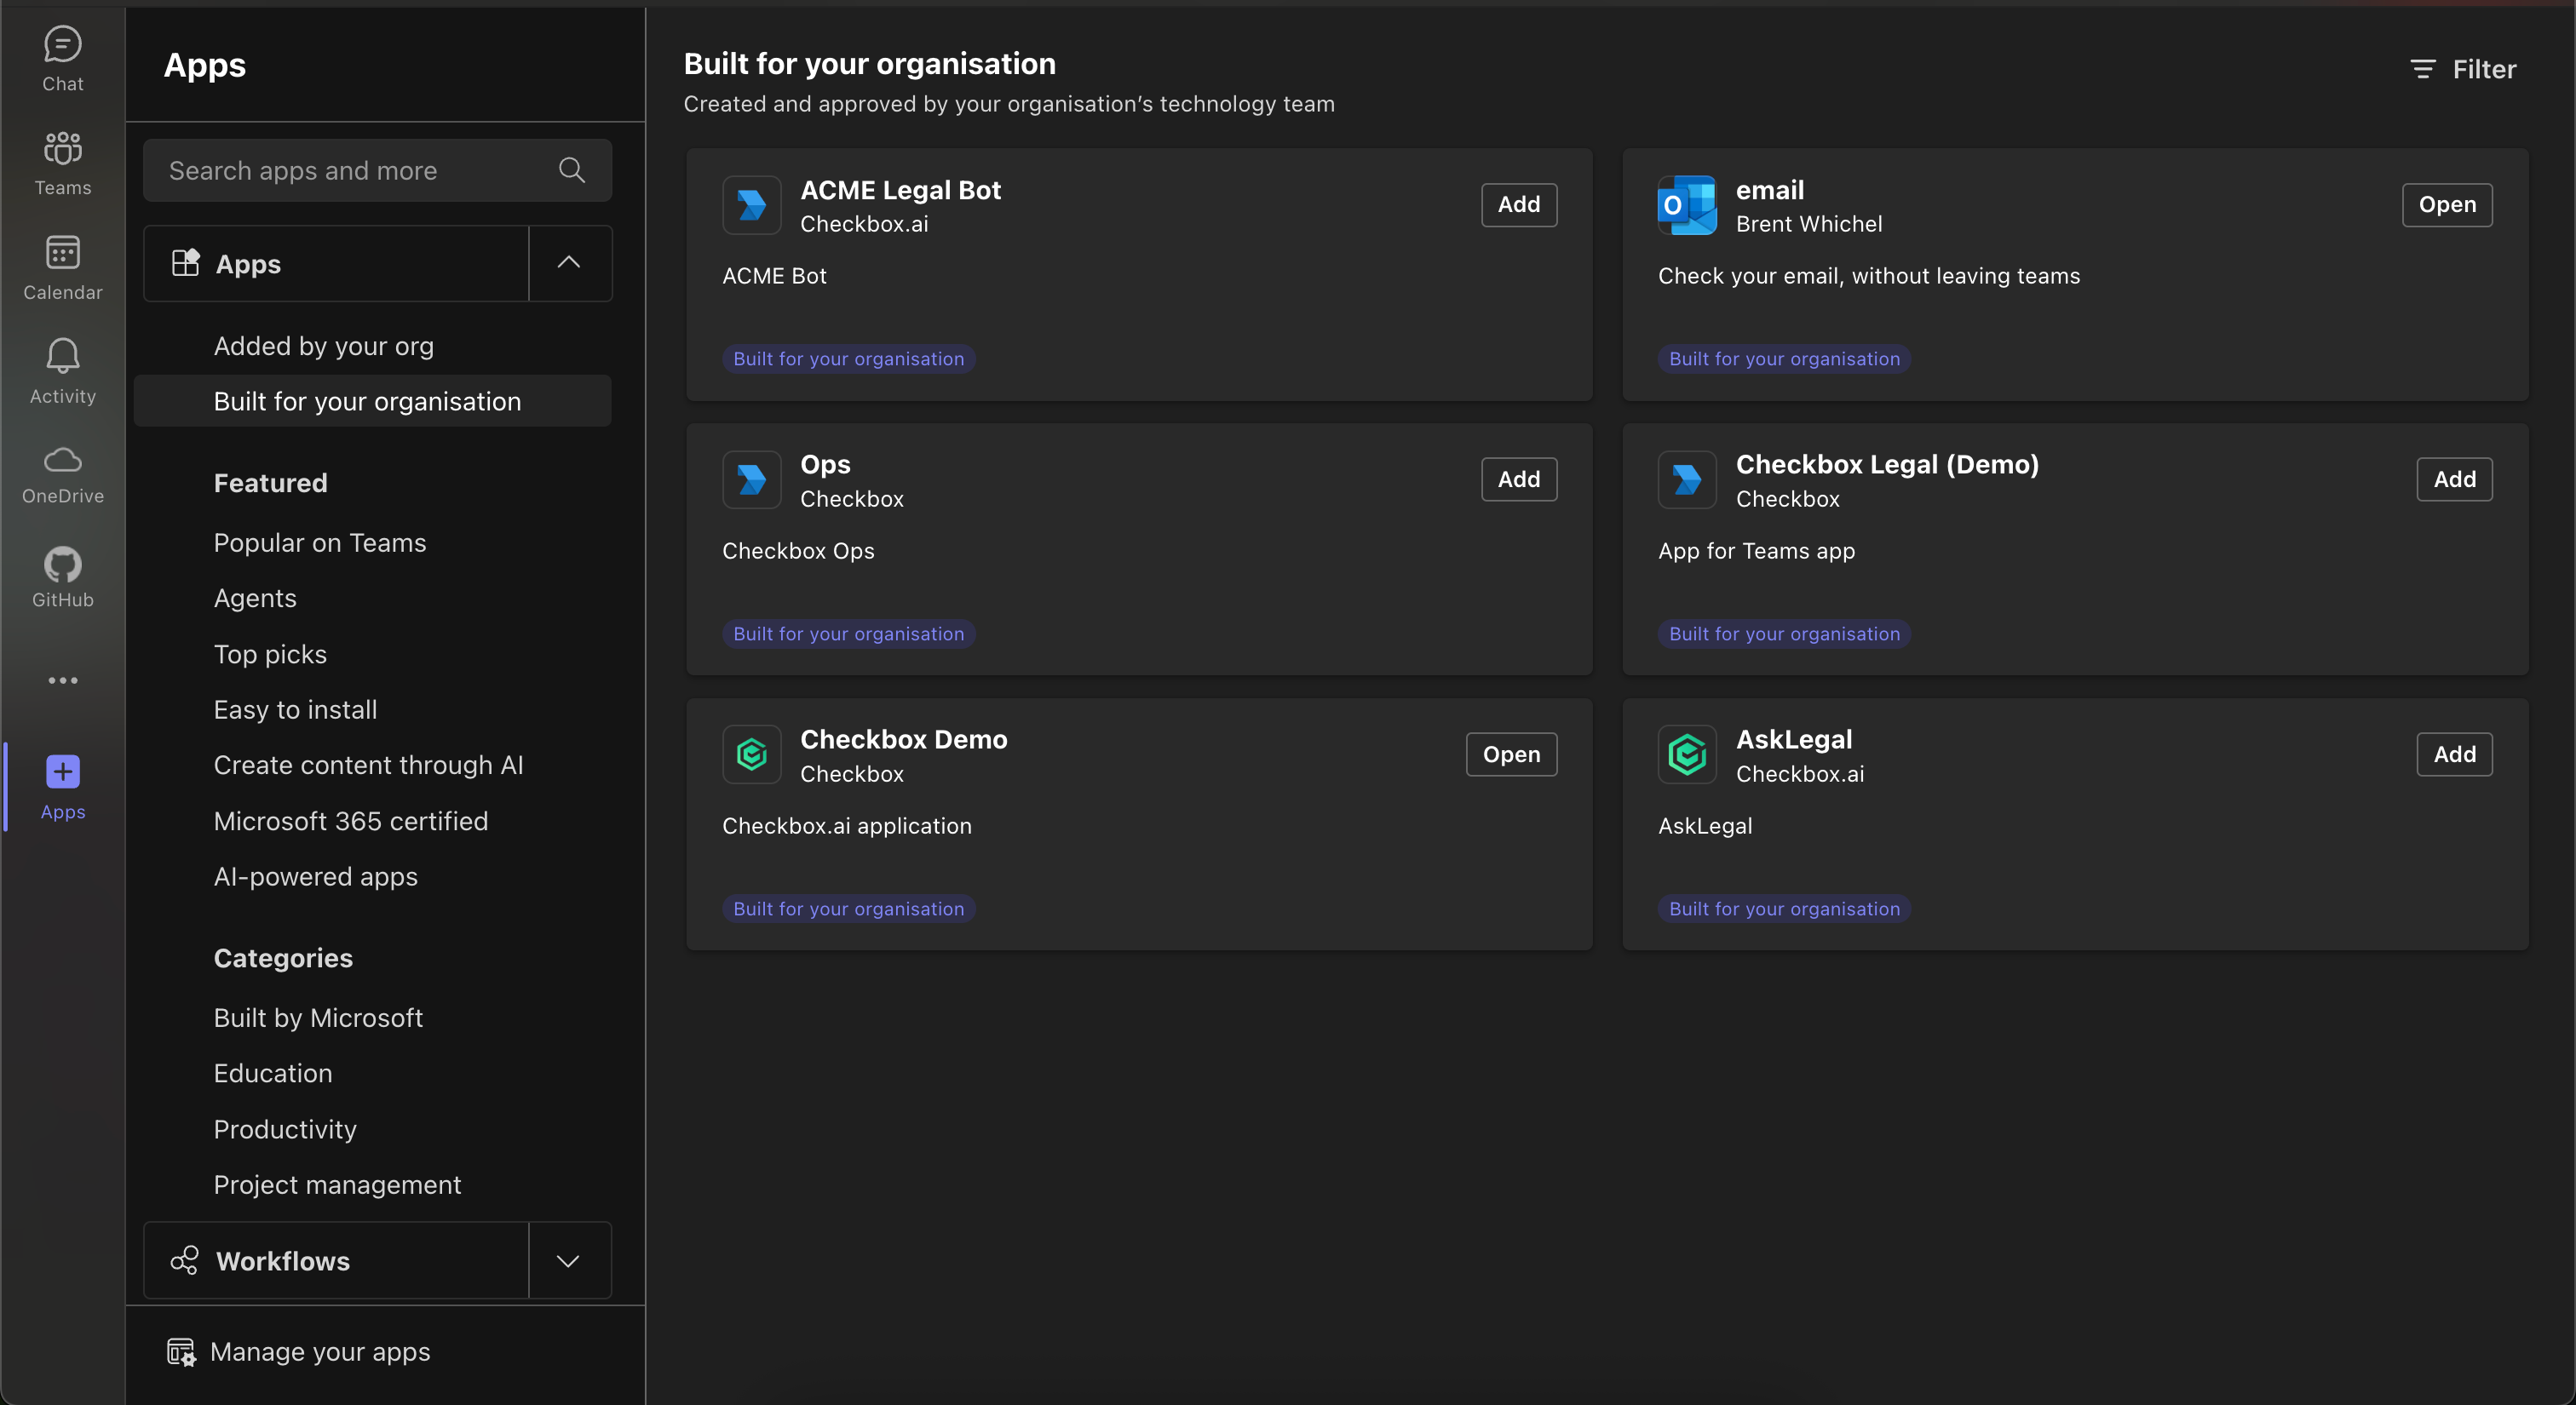
Task: Click the search magnifier icon
Action: [x=572, y=170]
